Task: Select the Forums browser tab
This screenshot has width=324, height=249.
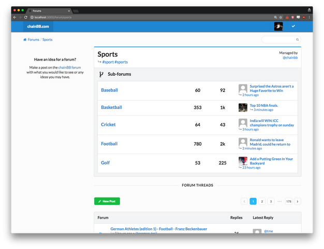Action: click(50, 11)
